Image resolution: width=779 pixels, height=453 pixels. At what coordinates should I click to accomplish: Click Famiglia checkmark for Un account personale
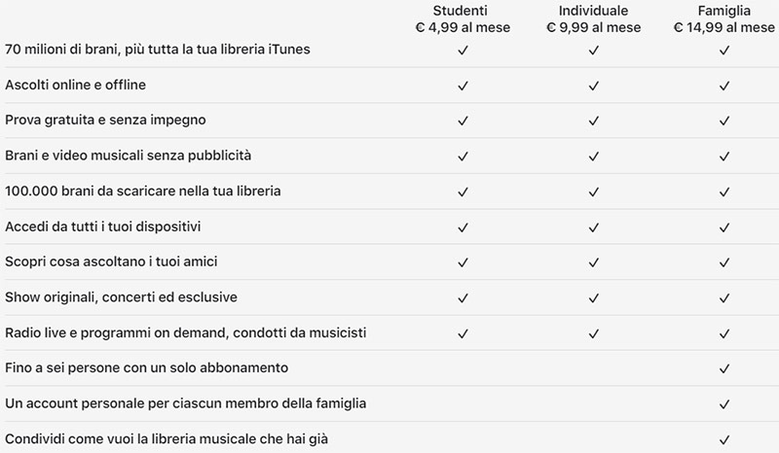pyautogui.click(x=724, y=403)
